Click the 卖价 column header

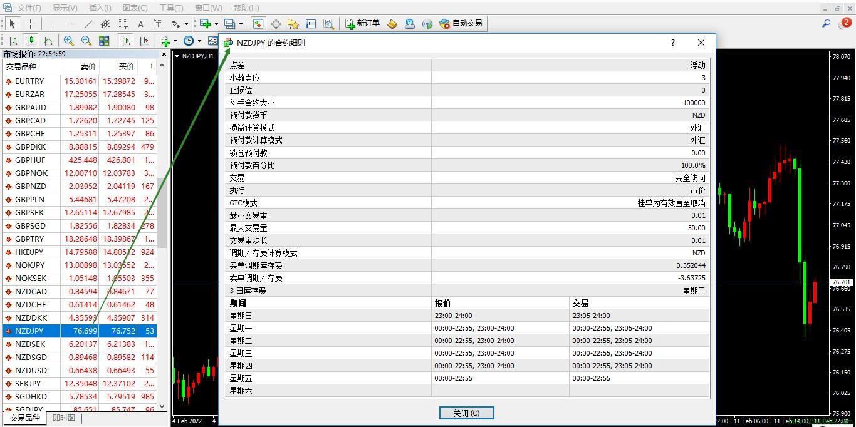pyautogui.click(x=80, y=67)
